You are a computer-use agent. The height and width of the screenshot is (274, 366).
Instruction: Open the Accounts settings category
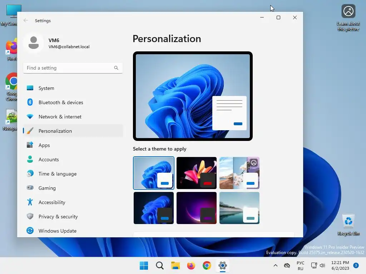73,159
